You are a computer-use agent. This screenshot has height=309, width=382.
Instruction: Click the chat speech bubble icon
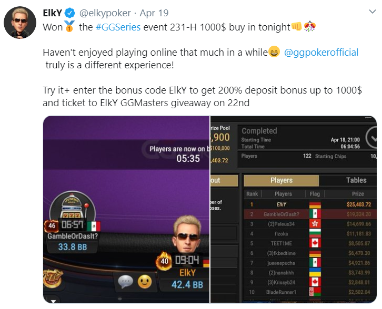pos(125,282)
